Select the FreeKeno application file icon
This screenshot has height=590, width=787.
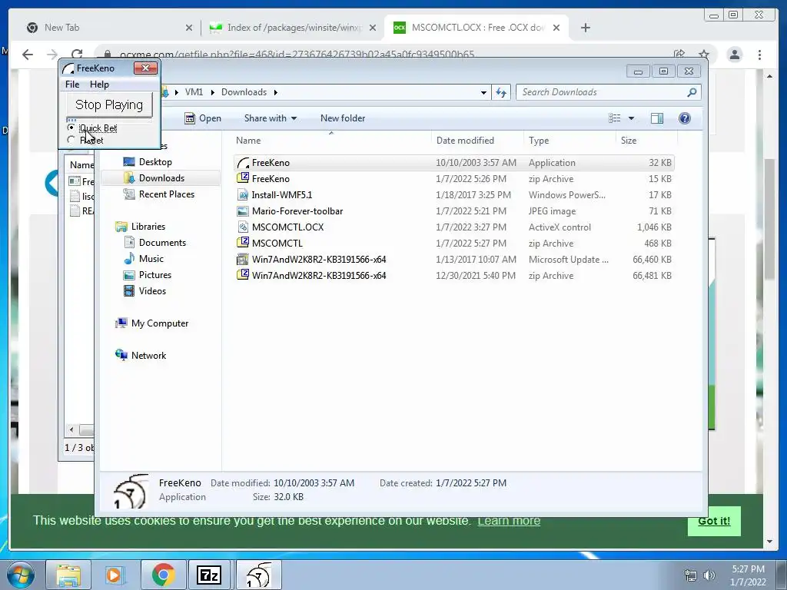[243, 163]
